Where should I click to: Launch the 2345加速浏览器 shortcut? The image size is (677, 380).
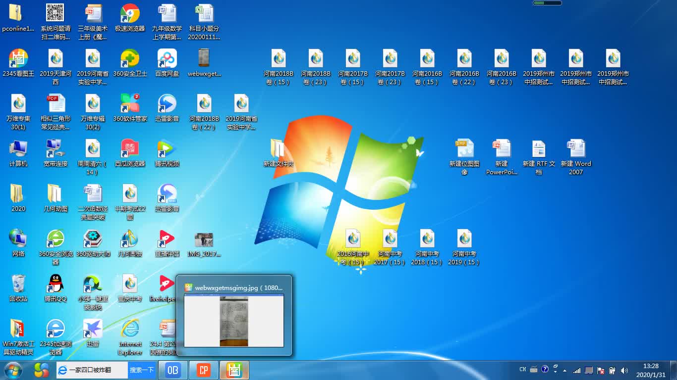point(56,337)
